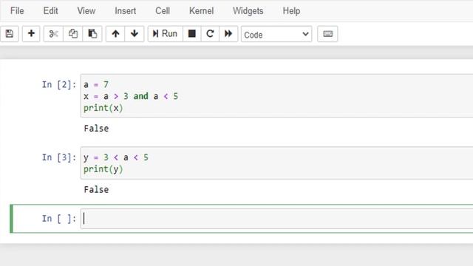
Task: Restart kernel and rerun all fast-forward icon
Action: point(228,34)
